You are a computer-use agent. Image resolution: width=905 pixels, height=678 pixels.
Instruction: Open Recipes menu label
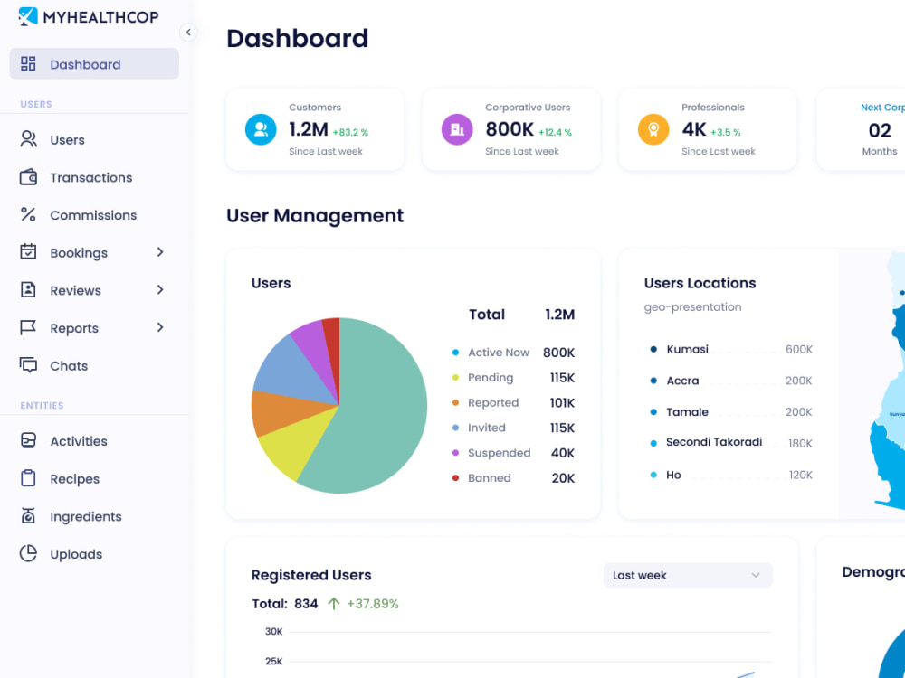pos(75,478)
